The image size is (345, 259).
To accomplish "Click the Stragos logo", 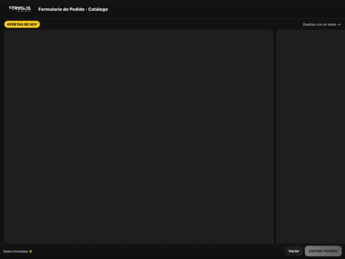I will coord(20,9).
